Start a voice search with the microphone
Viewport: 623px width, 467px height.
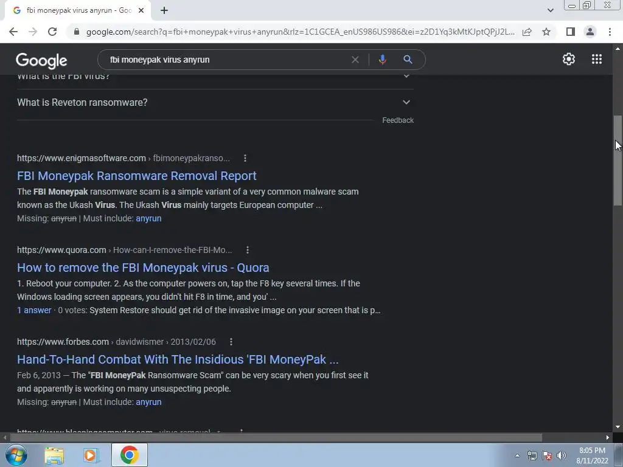coord(382,60)
